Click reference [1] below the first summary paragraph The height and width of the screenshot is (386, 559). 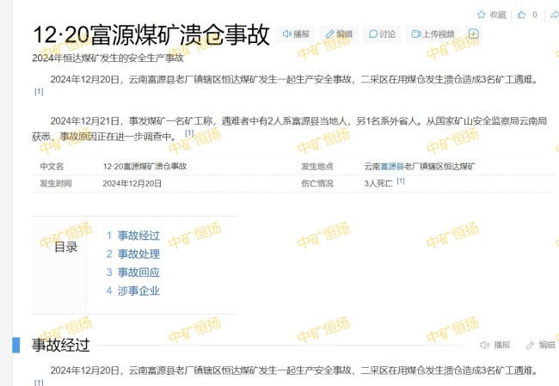click(x=39, y=92)
